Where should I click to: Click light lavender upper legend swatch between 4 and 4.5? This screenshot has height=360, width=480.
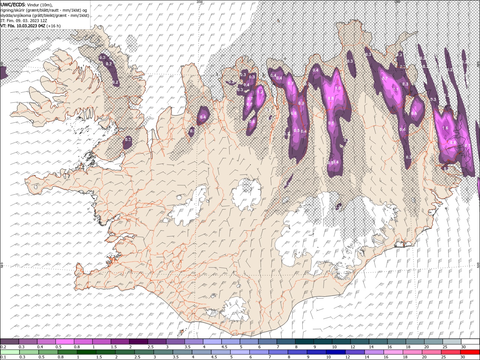212,342
